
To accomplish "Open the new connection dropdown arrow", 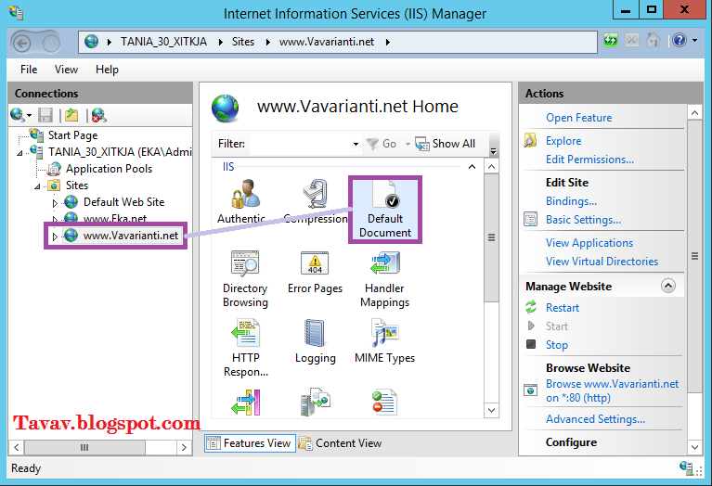I will (29, 116).
